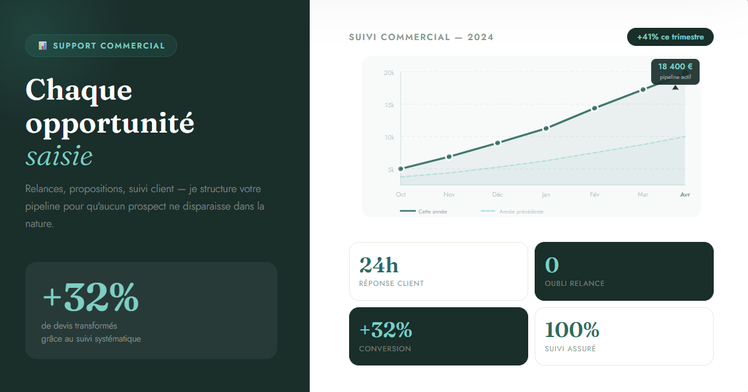Select the +32% Conversion card
Image resolution: width=748 pixels, height=392 pixels.
[x=438, y=336]
